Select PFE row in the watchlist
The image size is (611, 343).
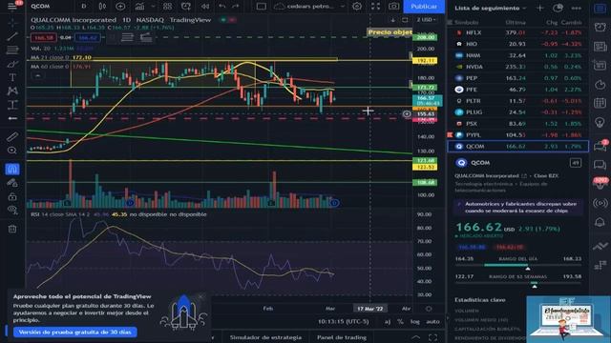[517, 90]
